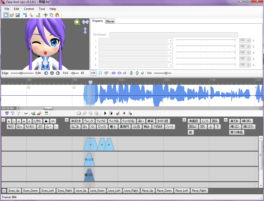Click the speech bubble with music note icon

106,73
